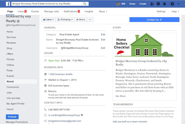Select Houzz in the left sidebar
This screenshot has width=185, height=124.
(x=10, y=109)
